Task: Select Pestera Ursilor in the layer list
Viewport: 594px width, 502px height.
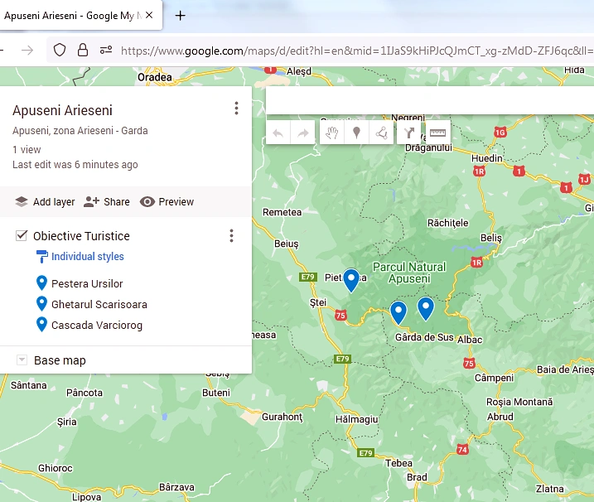Action: (87, 284)
